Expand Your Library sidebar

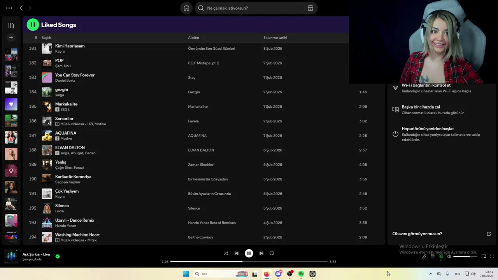pyautogui.click(x=11, y=26)
